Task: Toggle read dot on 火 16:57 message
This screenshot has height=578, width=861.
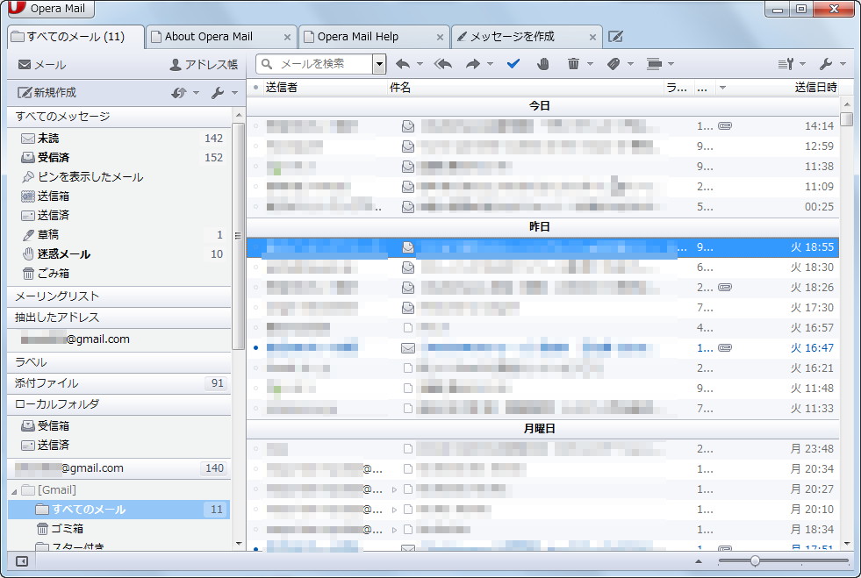Action: coord(256,328)
